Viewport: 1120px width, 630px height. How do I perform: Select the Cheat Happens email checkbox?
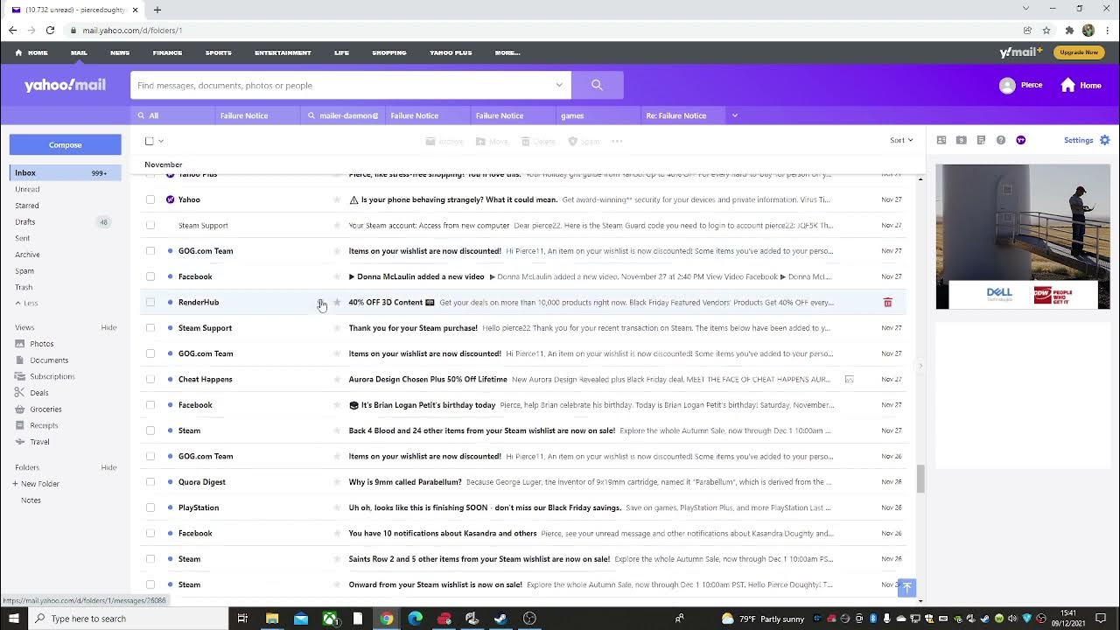point(150,380)
